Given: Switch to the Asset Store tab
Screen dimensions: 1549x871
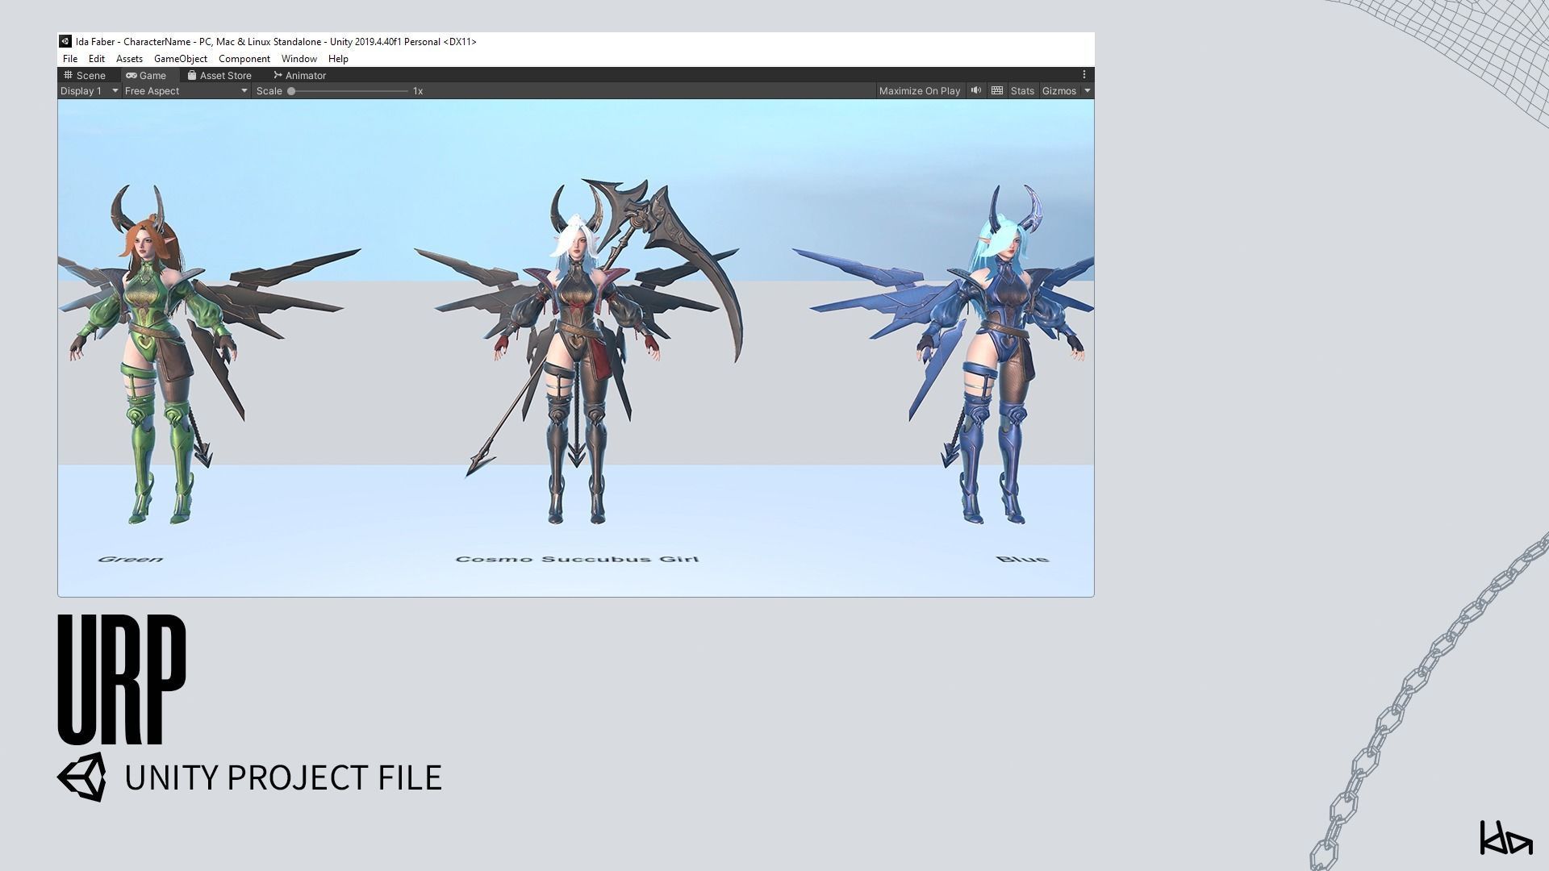Looking at the screenshot, I should point(219,75).
